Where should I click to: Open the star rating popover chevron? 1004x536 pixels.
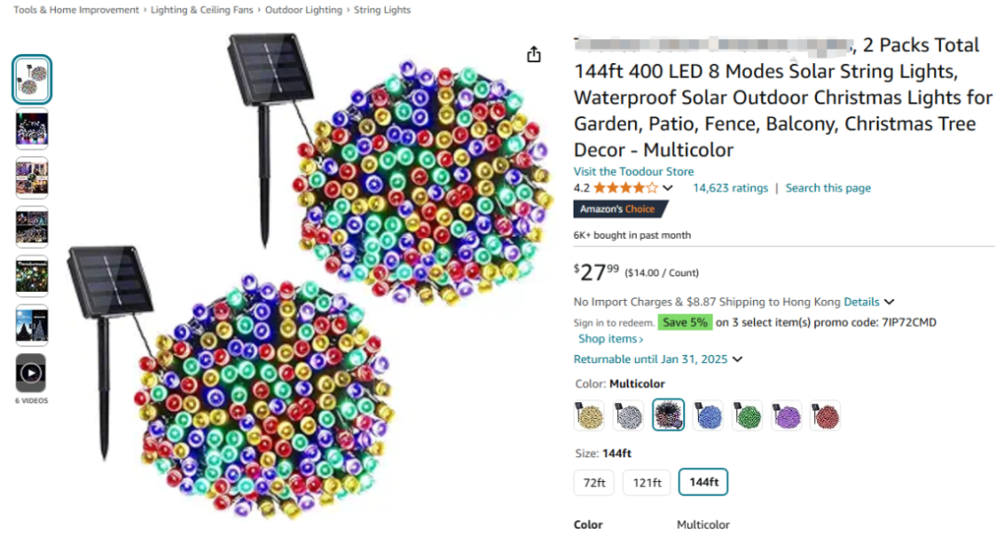click(x=667, y=189)
